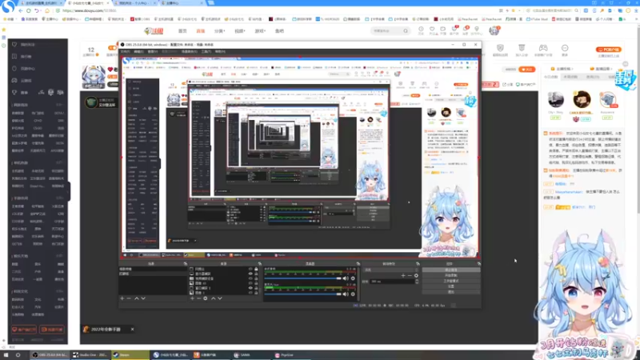Image resolution: width=640 pixels, height=360 pixels.
Task: Open the OBS 帮助 menu
Action: pos(219,52)
